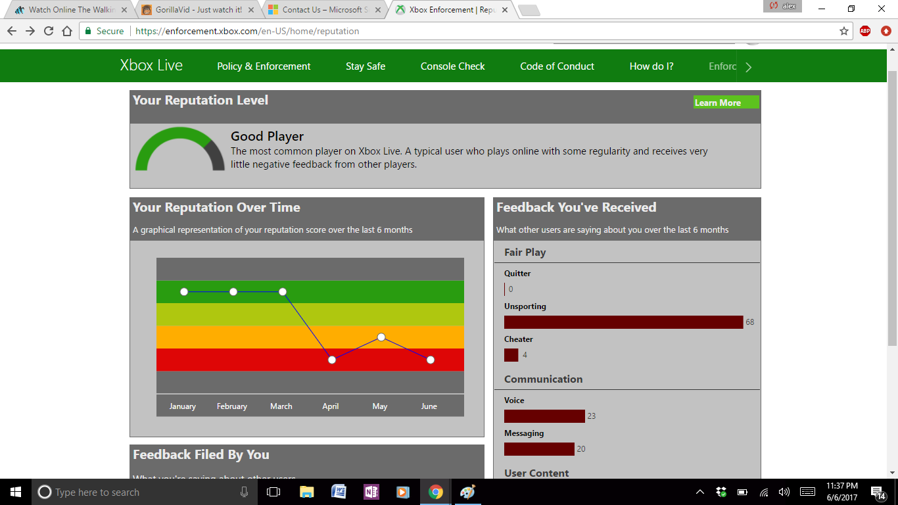Go back to the previous page

pyautogui.click(x=12, y=31)
